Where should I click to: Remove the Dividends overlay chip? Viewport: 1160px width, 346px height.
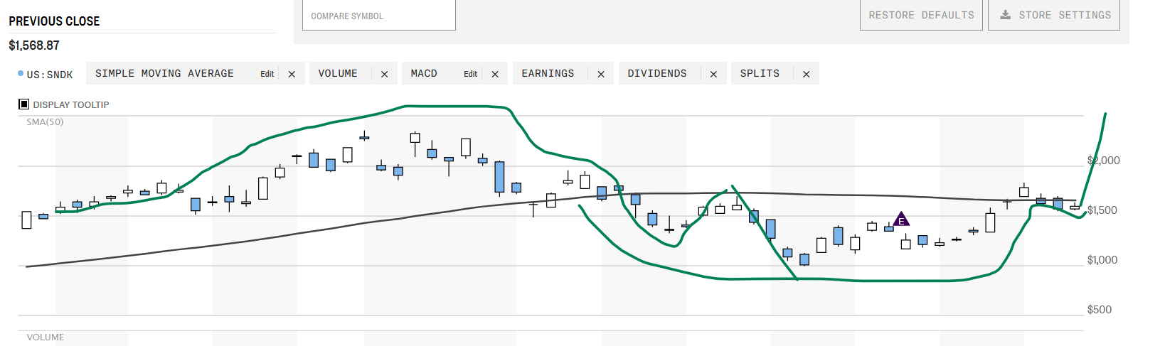point(713,74)
